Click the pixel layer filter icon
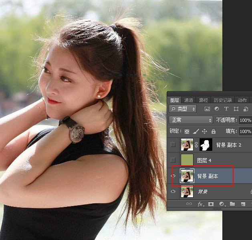The height and width of the screenshot is (240, 252). (207, 109)
